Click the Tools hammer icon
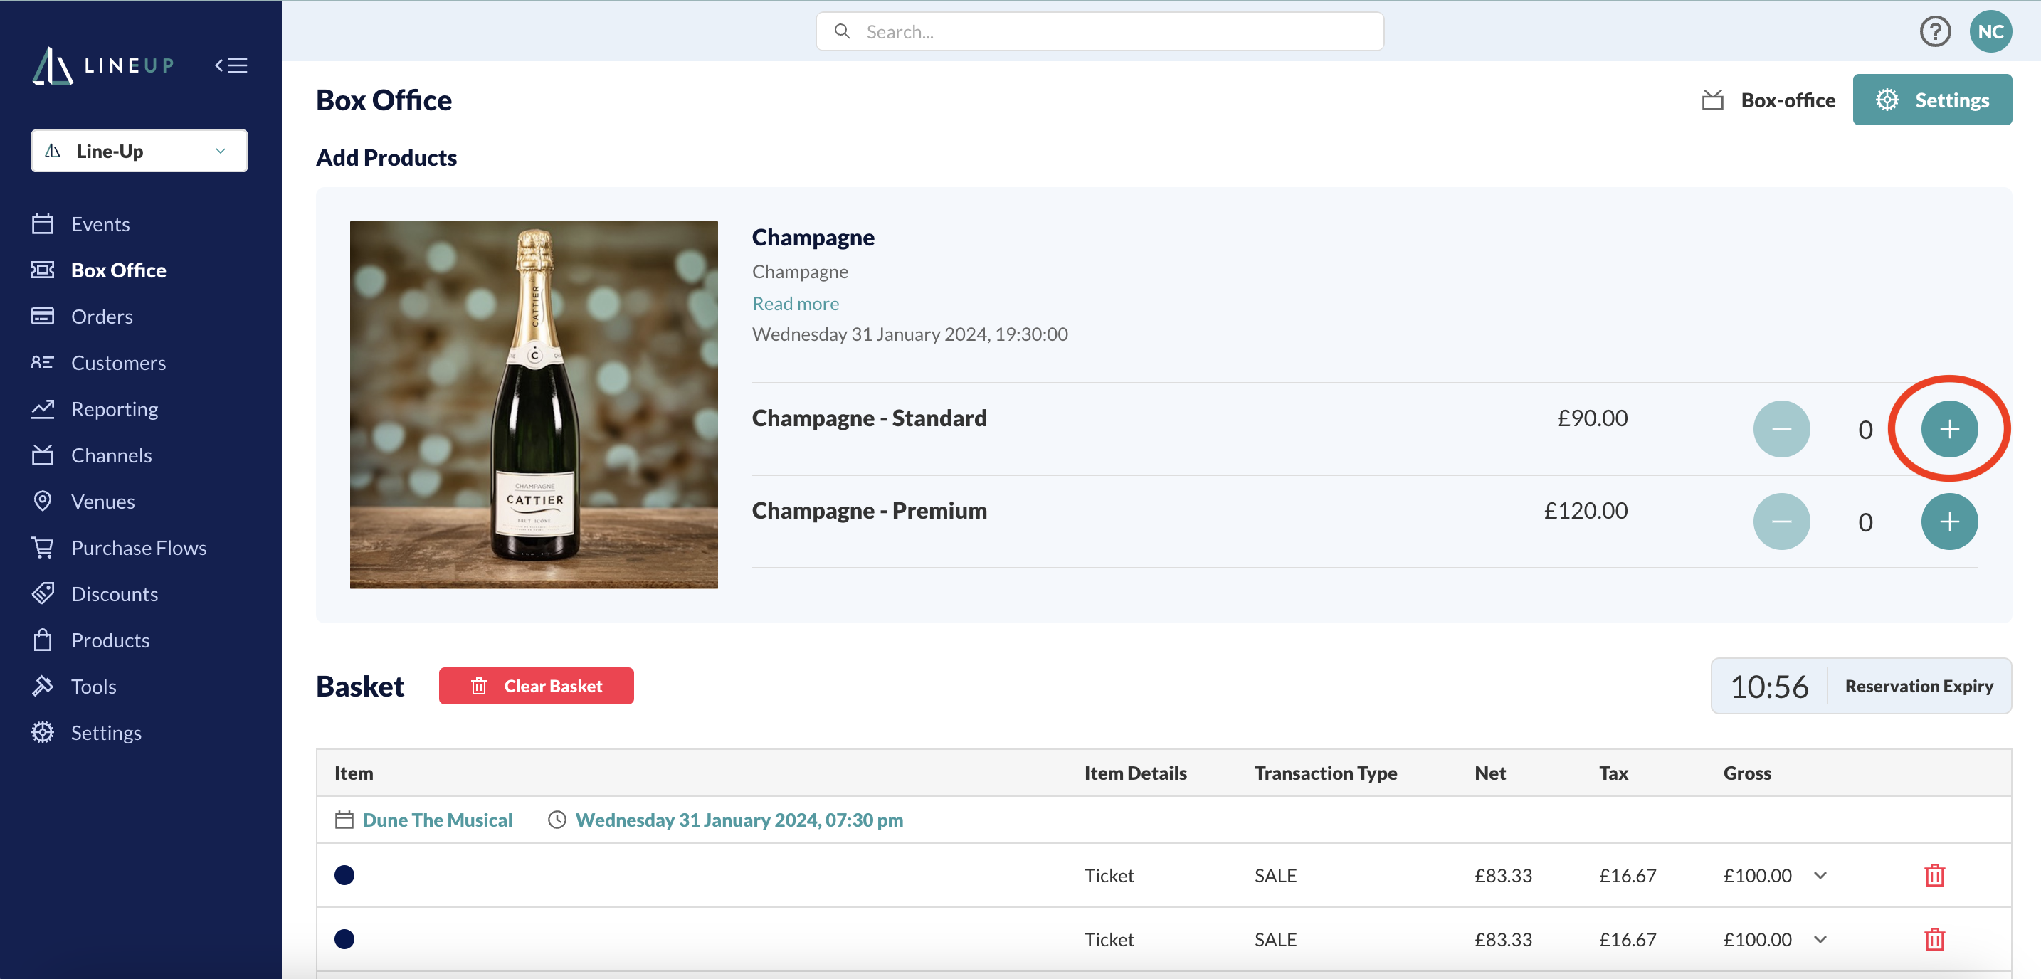This screenshot has width=2041, height=979. pyautogui.click(x=43, y=686)
